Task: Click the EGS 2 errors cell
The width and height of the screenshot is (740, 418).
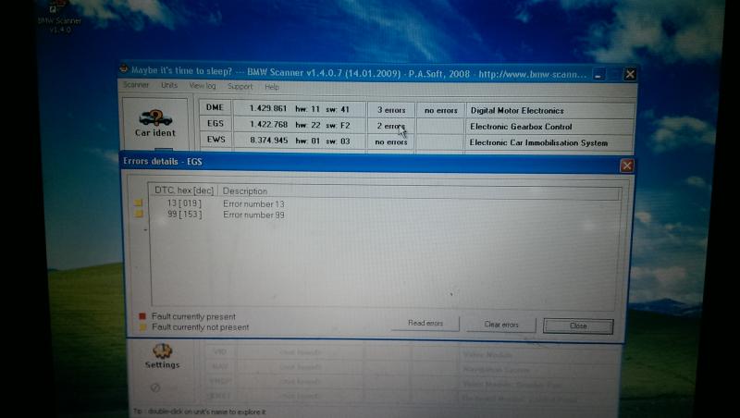Action: tap(390, 126)
